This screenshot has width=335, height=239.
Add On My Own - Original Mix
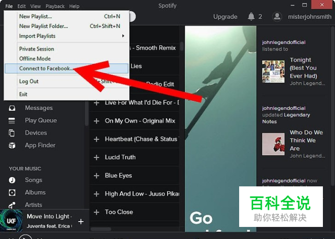[x=96, y=121]
